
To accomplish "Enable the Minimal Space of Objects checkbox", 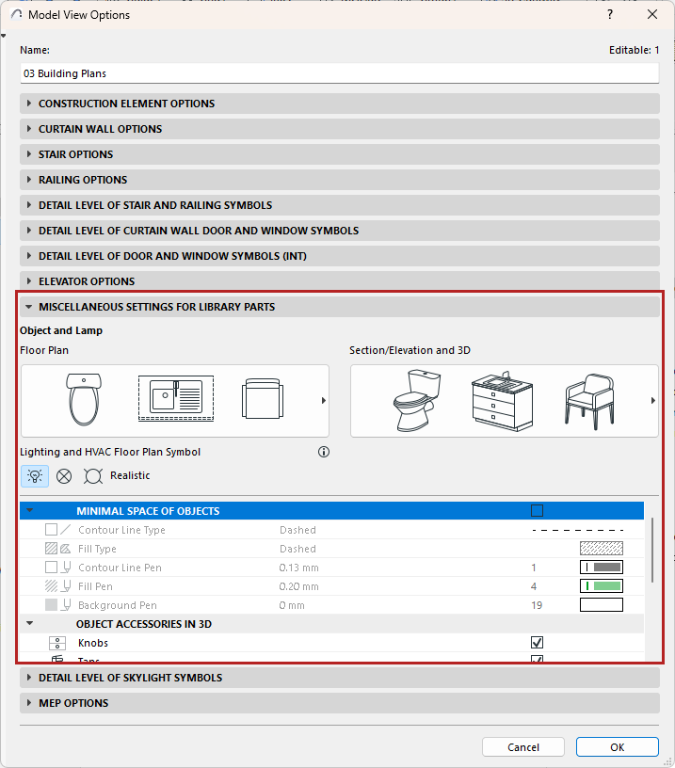I will click(537, 511).
